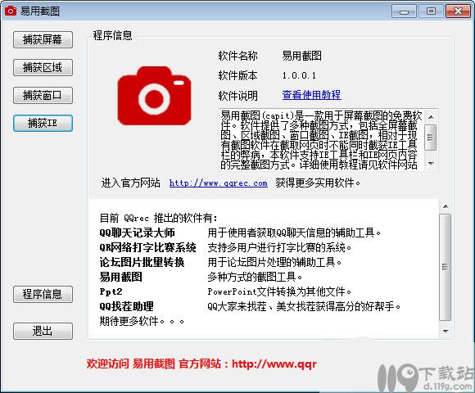Click the description box scrollbar thumb
This screenshot has height=393, width=475.
coord(431,138)
